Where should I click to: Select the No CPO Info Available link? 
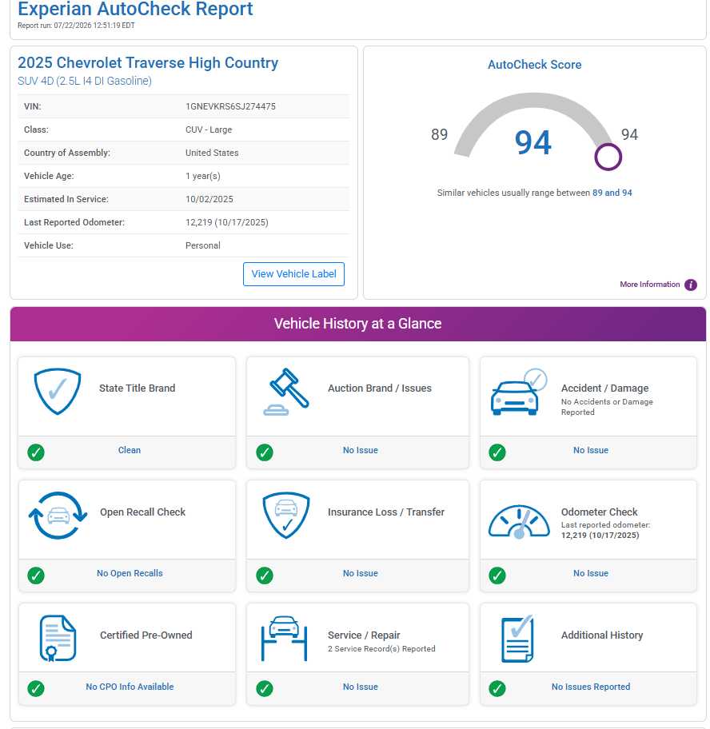pos(130,687)
